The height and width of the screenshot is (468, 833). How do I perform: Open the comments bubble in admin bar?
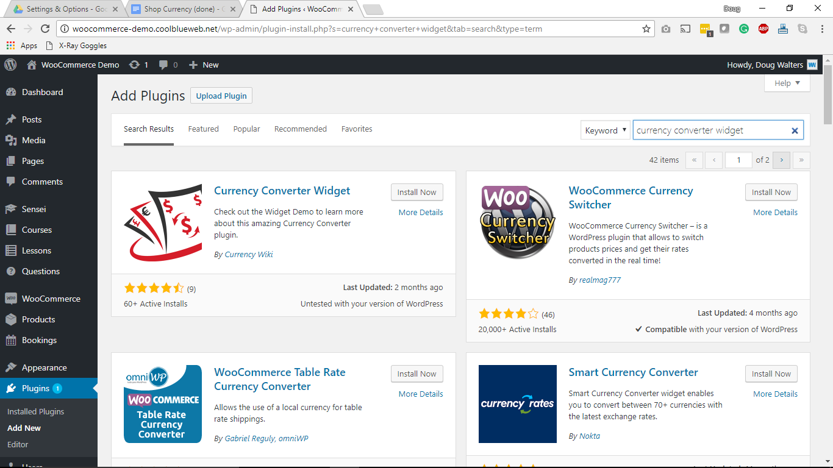click(x=163, y=65)
